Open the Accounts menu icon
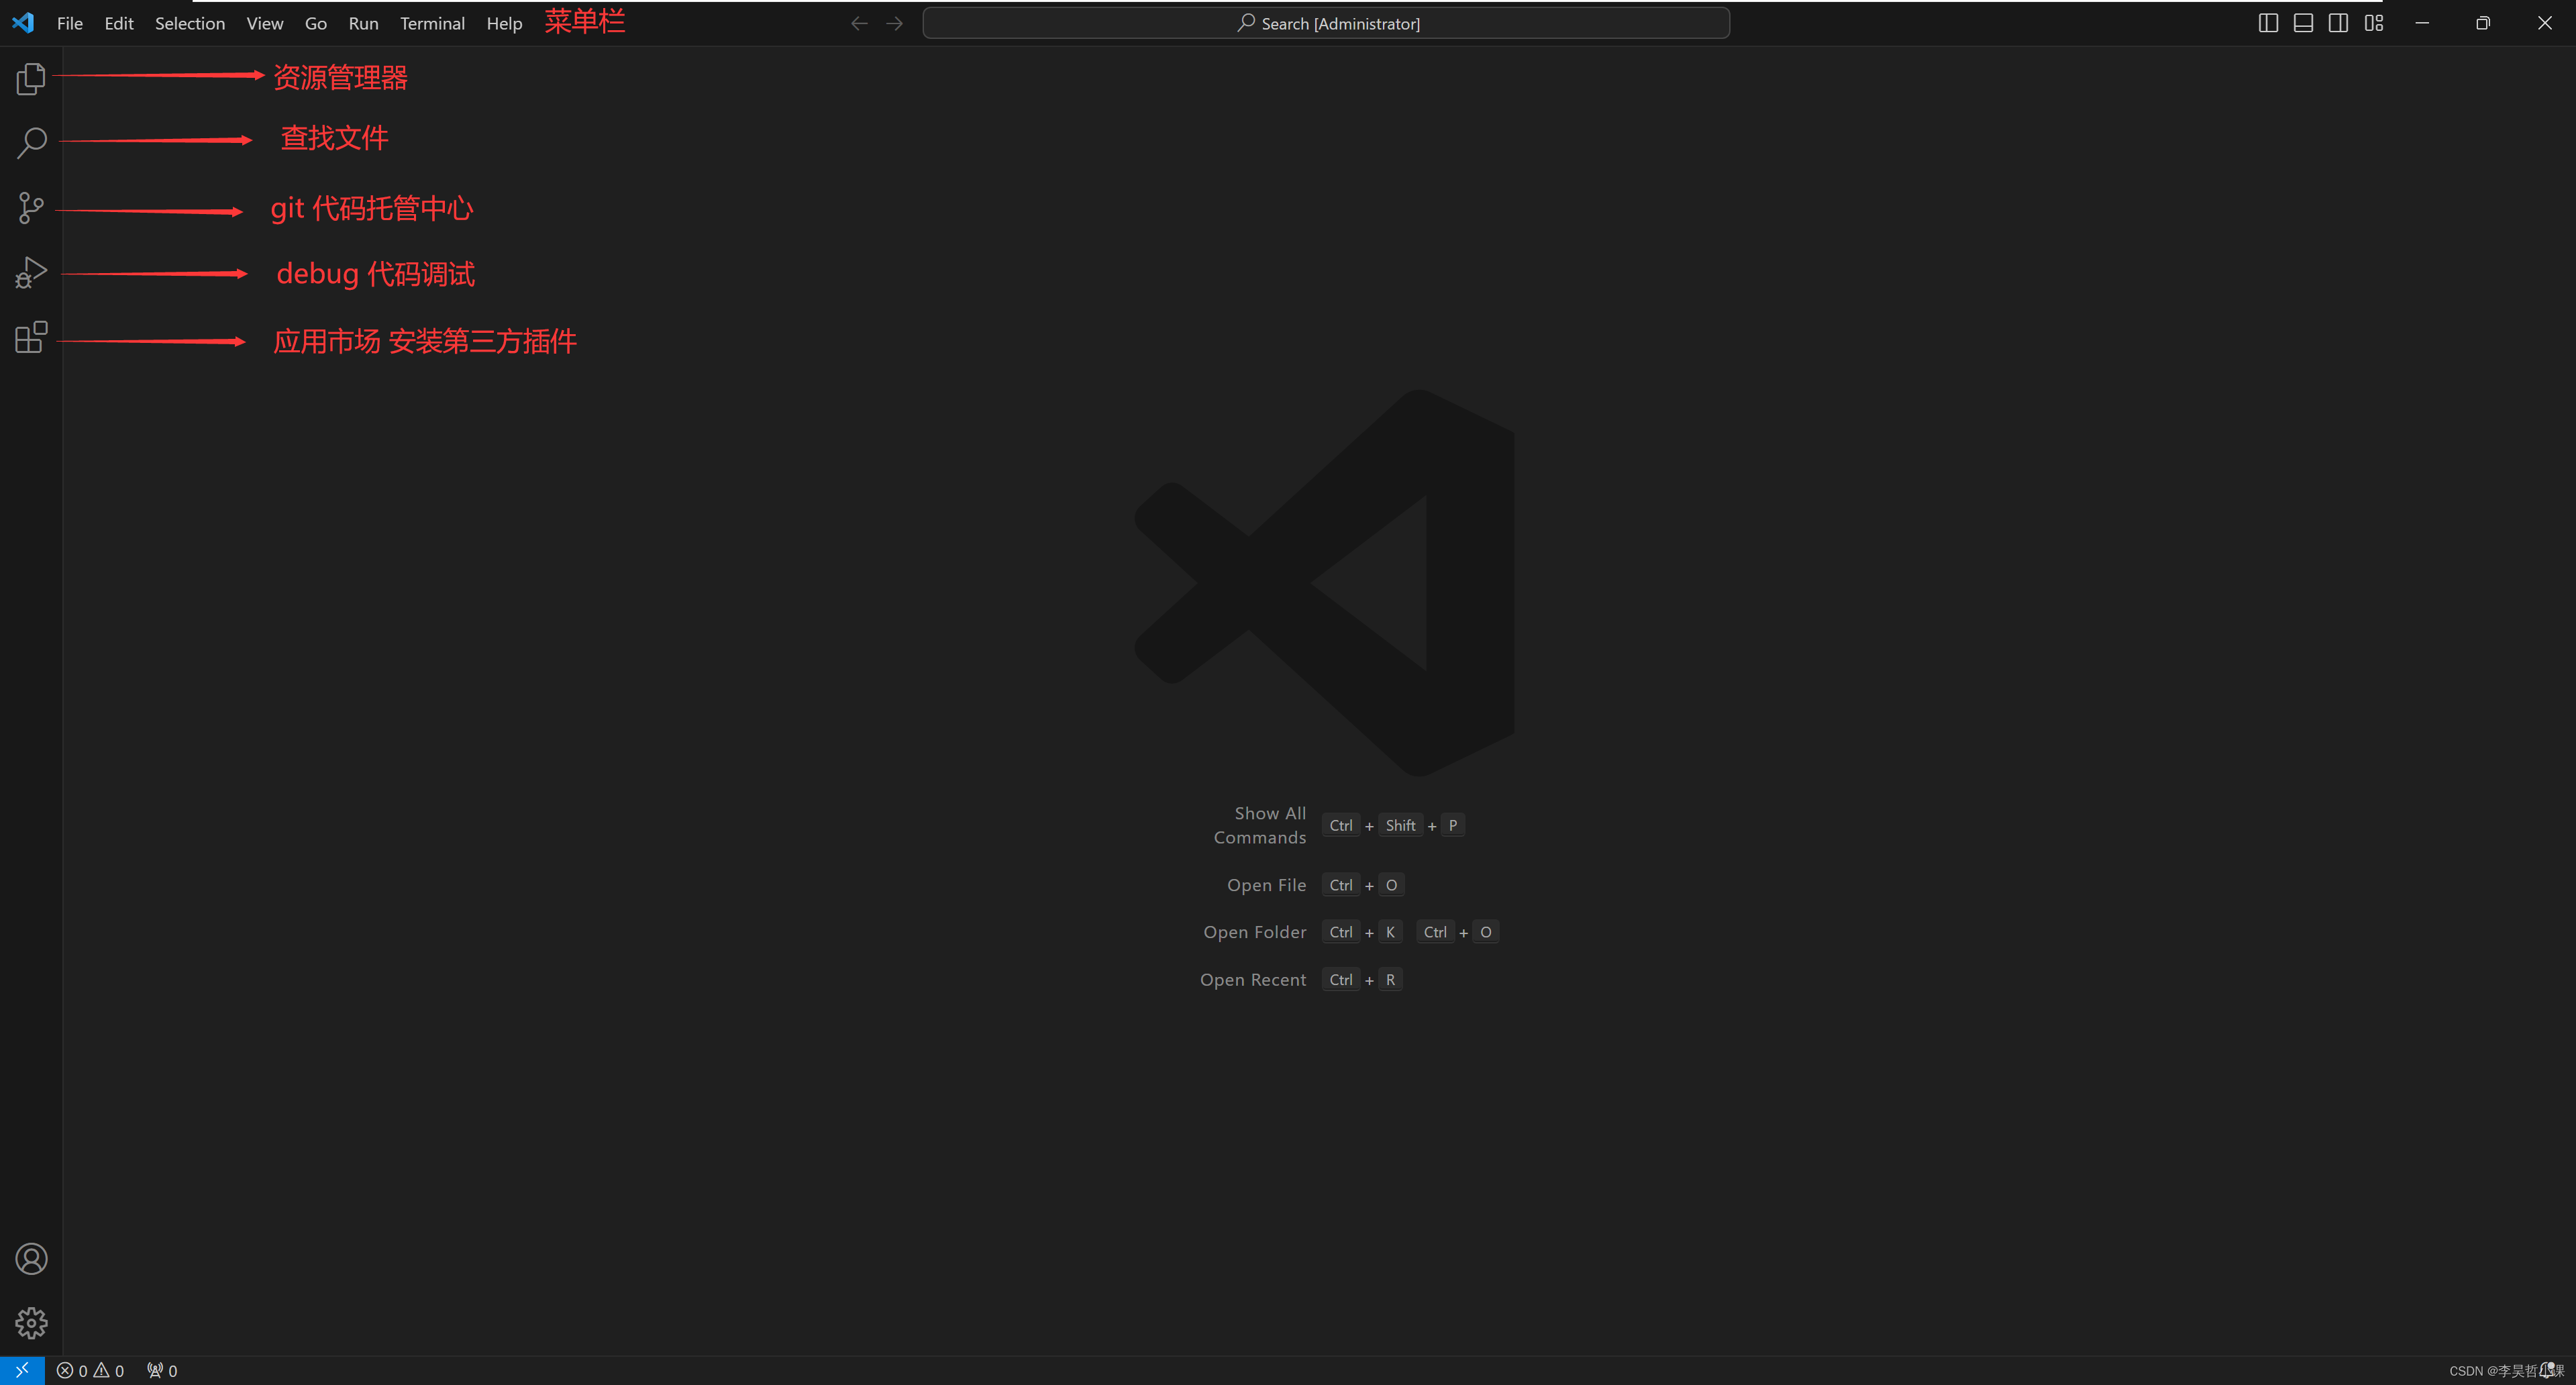The height and width of the screenshot is (1385, 2576). pyautogui.click(x=31, y=1258)
